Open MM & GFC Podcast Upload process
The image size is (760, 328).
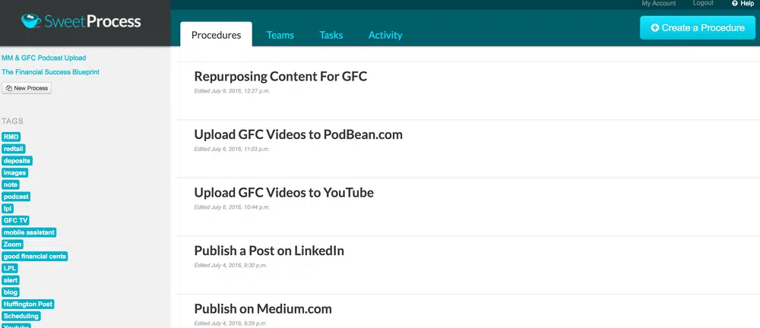coord(43,58)
